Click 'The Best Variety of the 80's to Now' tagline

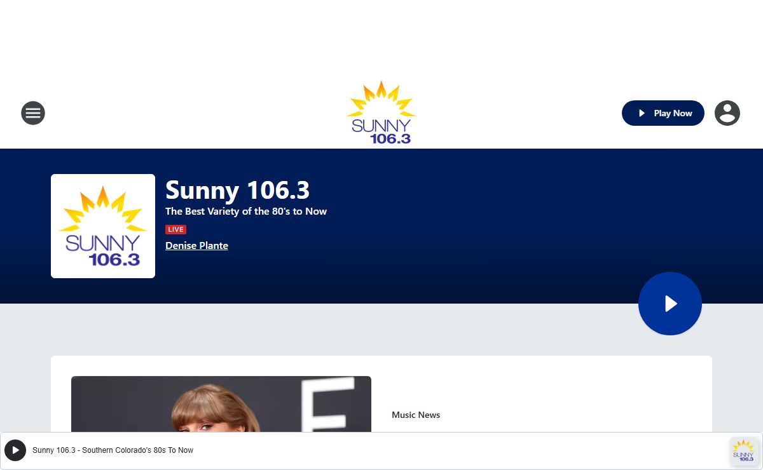point(246,211)
